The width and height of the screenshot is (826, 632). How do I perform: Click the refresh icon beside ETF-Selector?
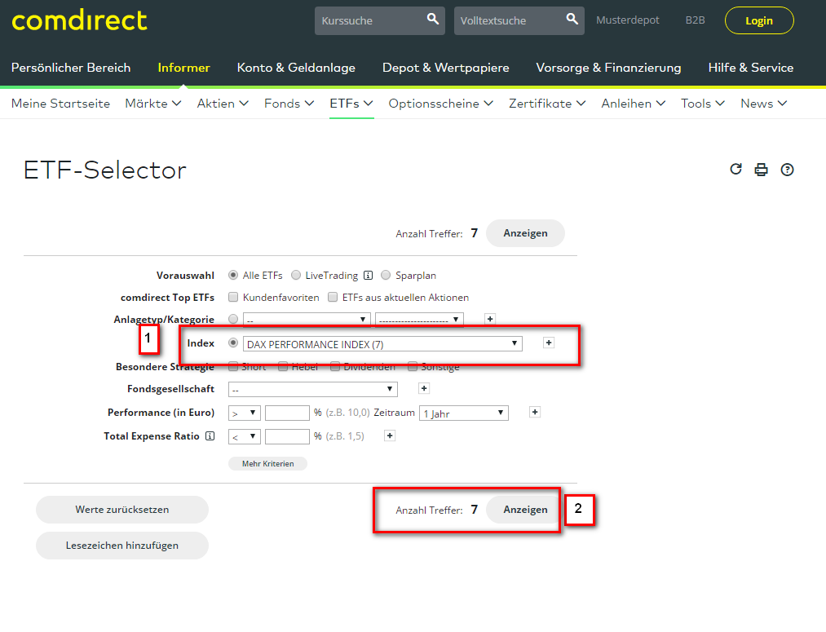tap(735, 170)
